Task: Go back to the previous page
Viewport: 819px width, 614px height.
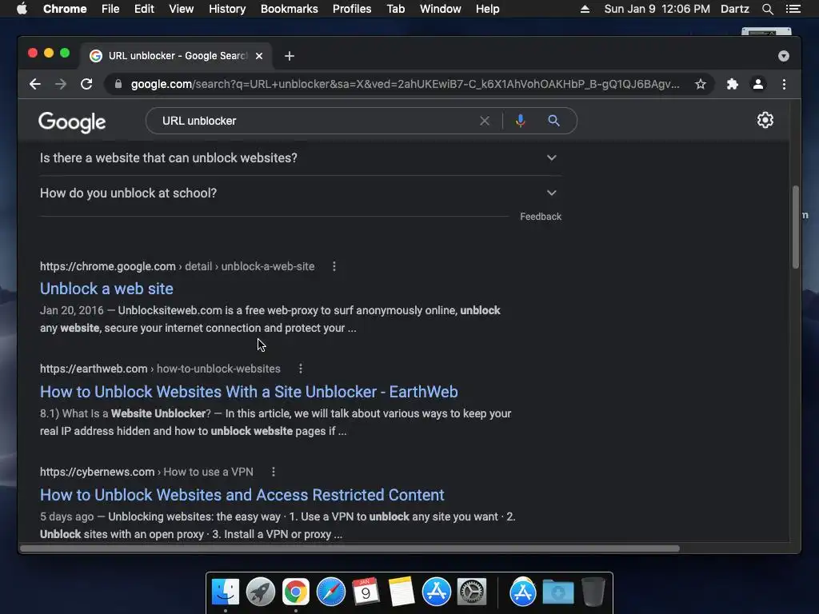Action: [35, 84]
